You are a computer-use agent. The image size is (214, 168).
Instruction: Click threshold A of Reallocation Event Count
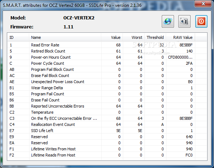click(x=162, y=124)
